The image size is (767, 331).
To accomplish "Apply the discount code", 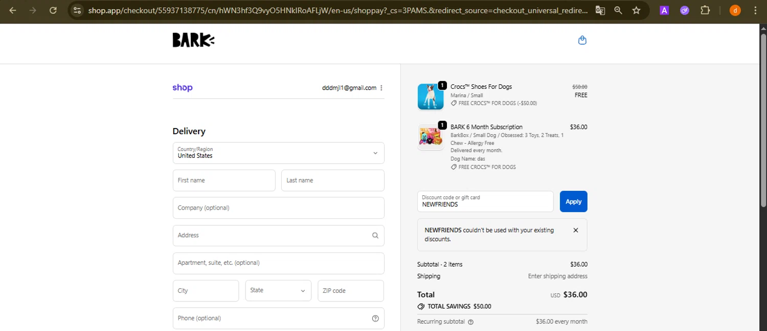I will point(574,201).
